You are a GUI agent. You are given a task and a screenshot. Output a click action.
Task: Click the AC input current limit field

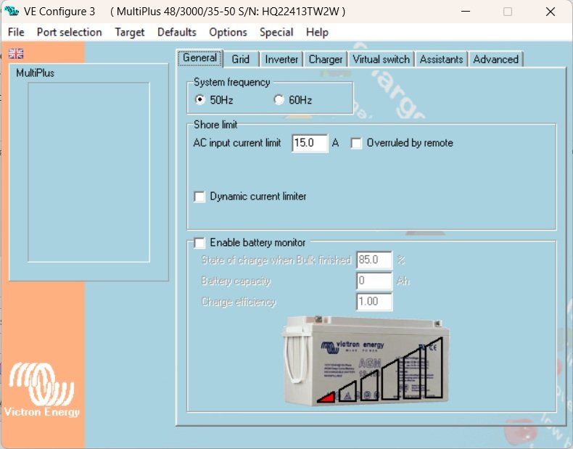310,143
